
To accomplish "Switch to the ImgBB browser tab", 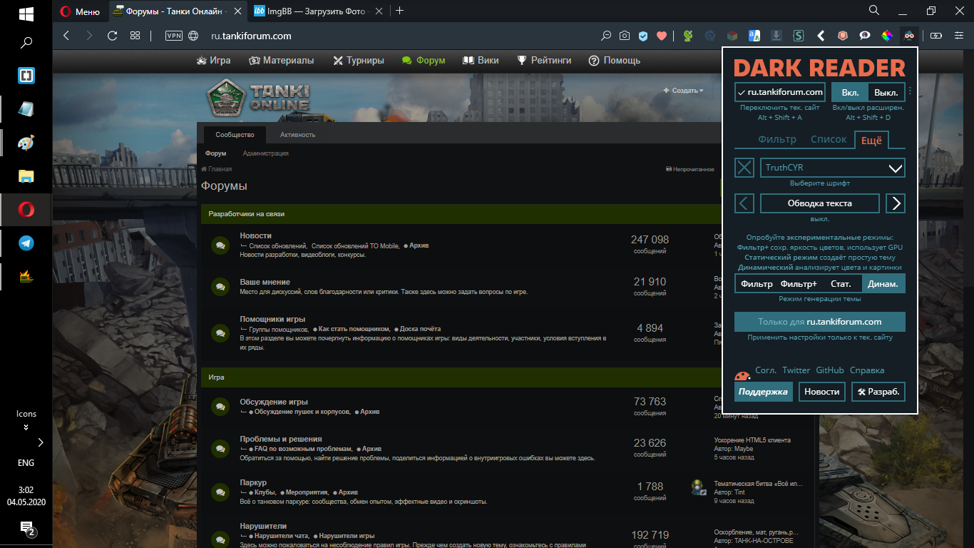I will pos(318,11).
